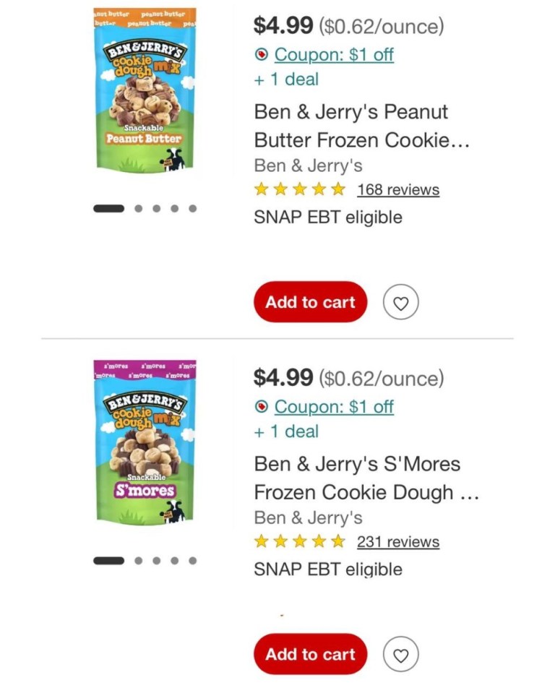Open the $1 off coupon for S'Mores
Image resolution: width=555 pixels, height=688 pixels.
[334, 407]
